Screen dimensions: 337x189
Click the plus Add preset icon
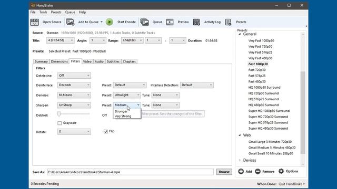pyautogui.click(x=241, y=171)
